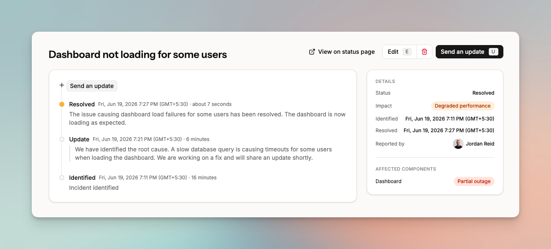
Task: Click the orange Resolved timeline dot
Action: [x=62, y=104]
